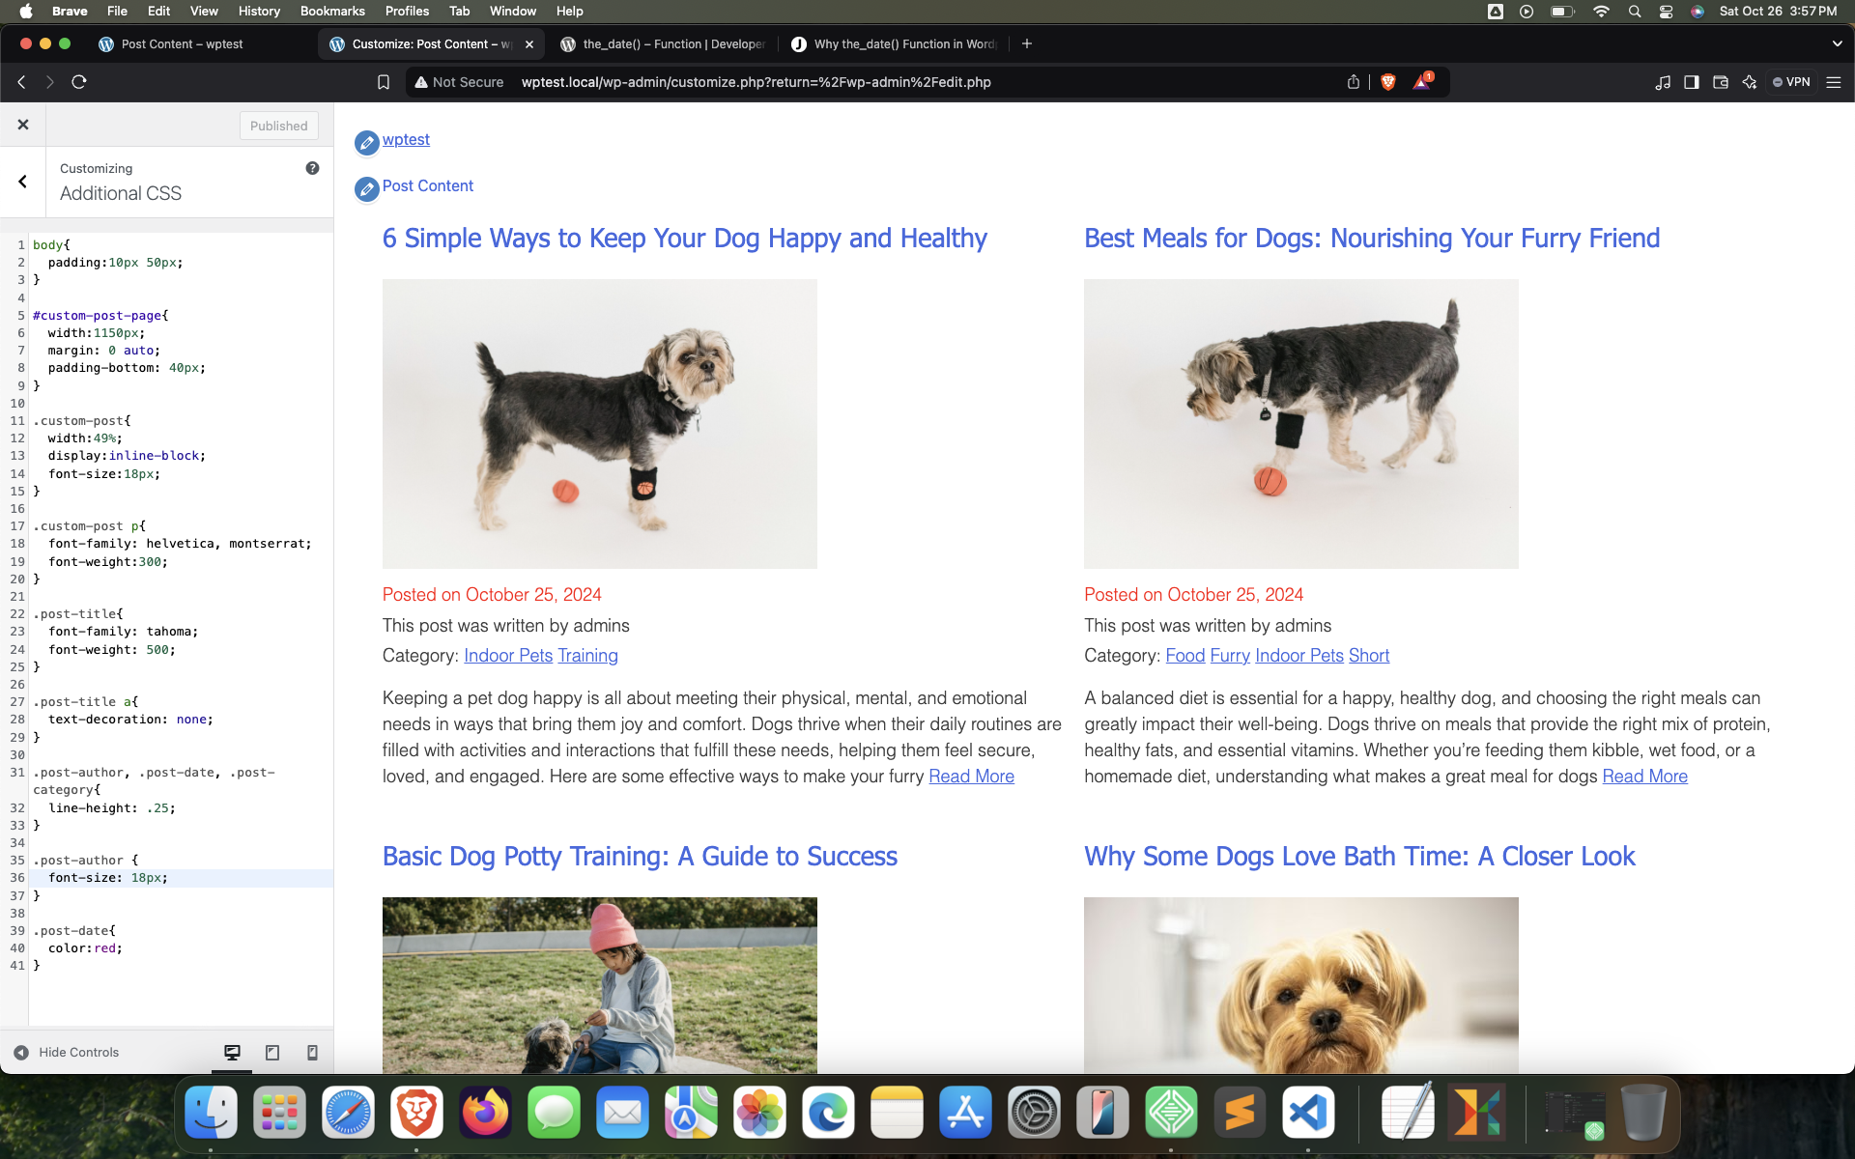Screen dimensions: 1855x1159
Task: Collapse the sidebar with Hide Controls
Action: (x=67, y=1053)
